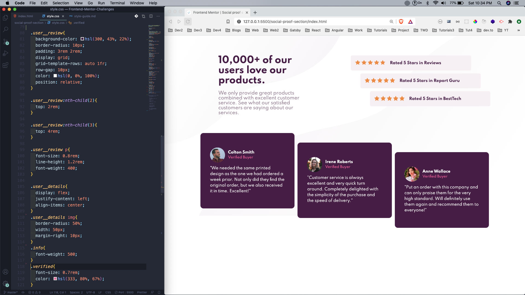
Task: Open the Search view in activity bar
Action: (x=5, y=29)
